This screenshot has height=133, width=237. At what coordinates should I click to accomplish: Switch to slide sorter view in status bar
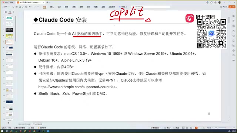(187, 128)
